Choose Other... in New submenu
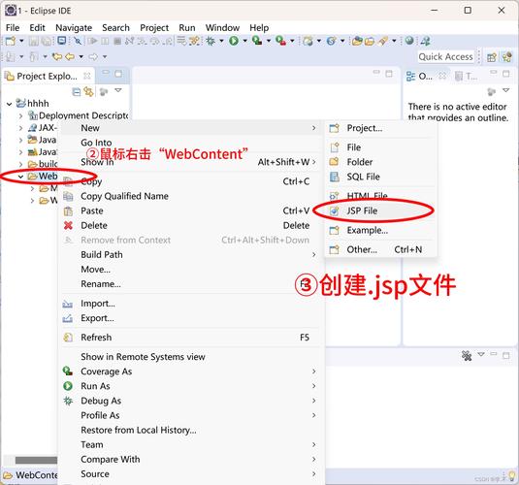 pos(380,249)
